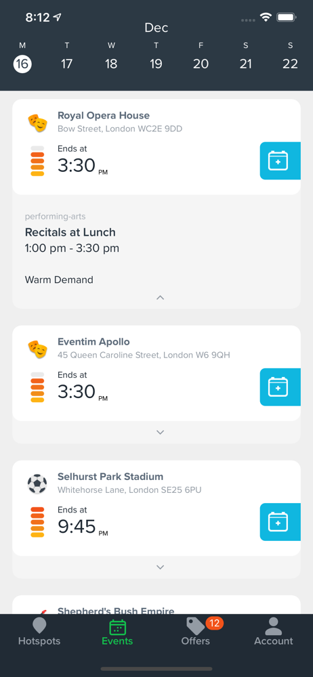The image size is (313, 677).
Task: Expand the Eventim Apollo event details
Action: click(x=161, y=432)
